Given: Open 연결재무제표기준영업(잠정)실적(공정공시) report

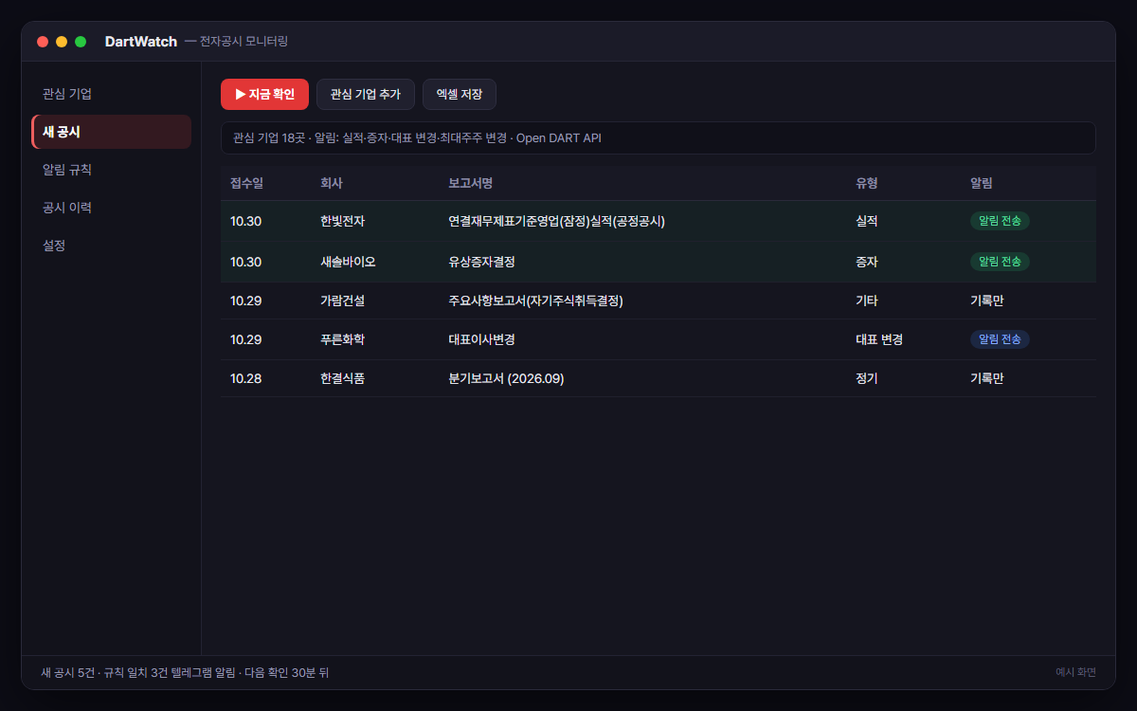Looking at the screenshot, I should point(557,221).
